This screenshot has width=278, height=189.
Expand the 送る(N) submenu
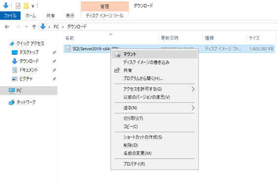pos(154,108)
